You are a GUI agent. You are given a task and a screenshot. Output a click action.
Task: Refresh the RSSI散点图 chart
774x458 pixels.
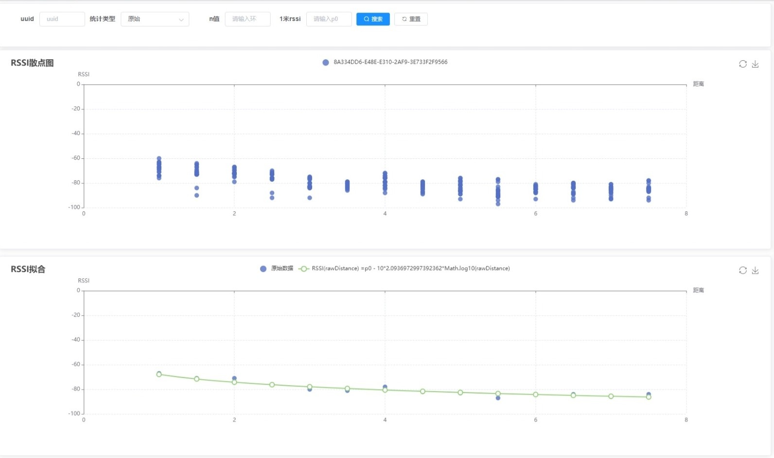click(742, 64)
